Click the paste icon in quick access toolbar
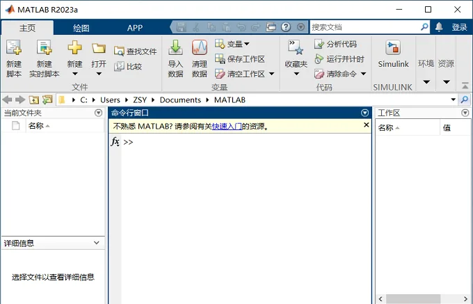The height and width of the screenshot is (304, 473). point(226,27)
